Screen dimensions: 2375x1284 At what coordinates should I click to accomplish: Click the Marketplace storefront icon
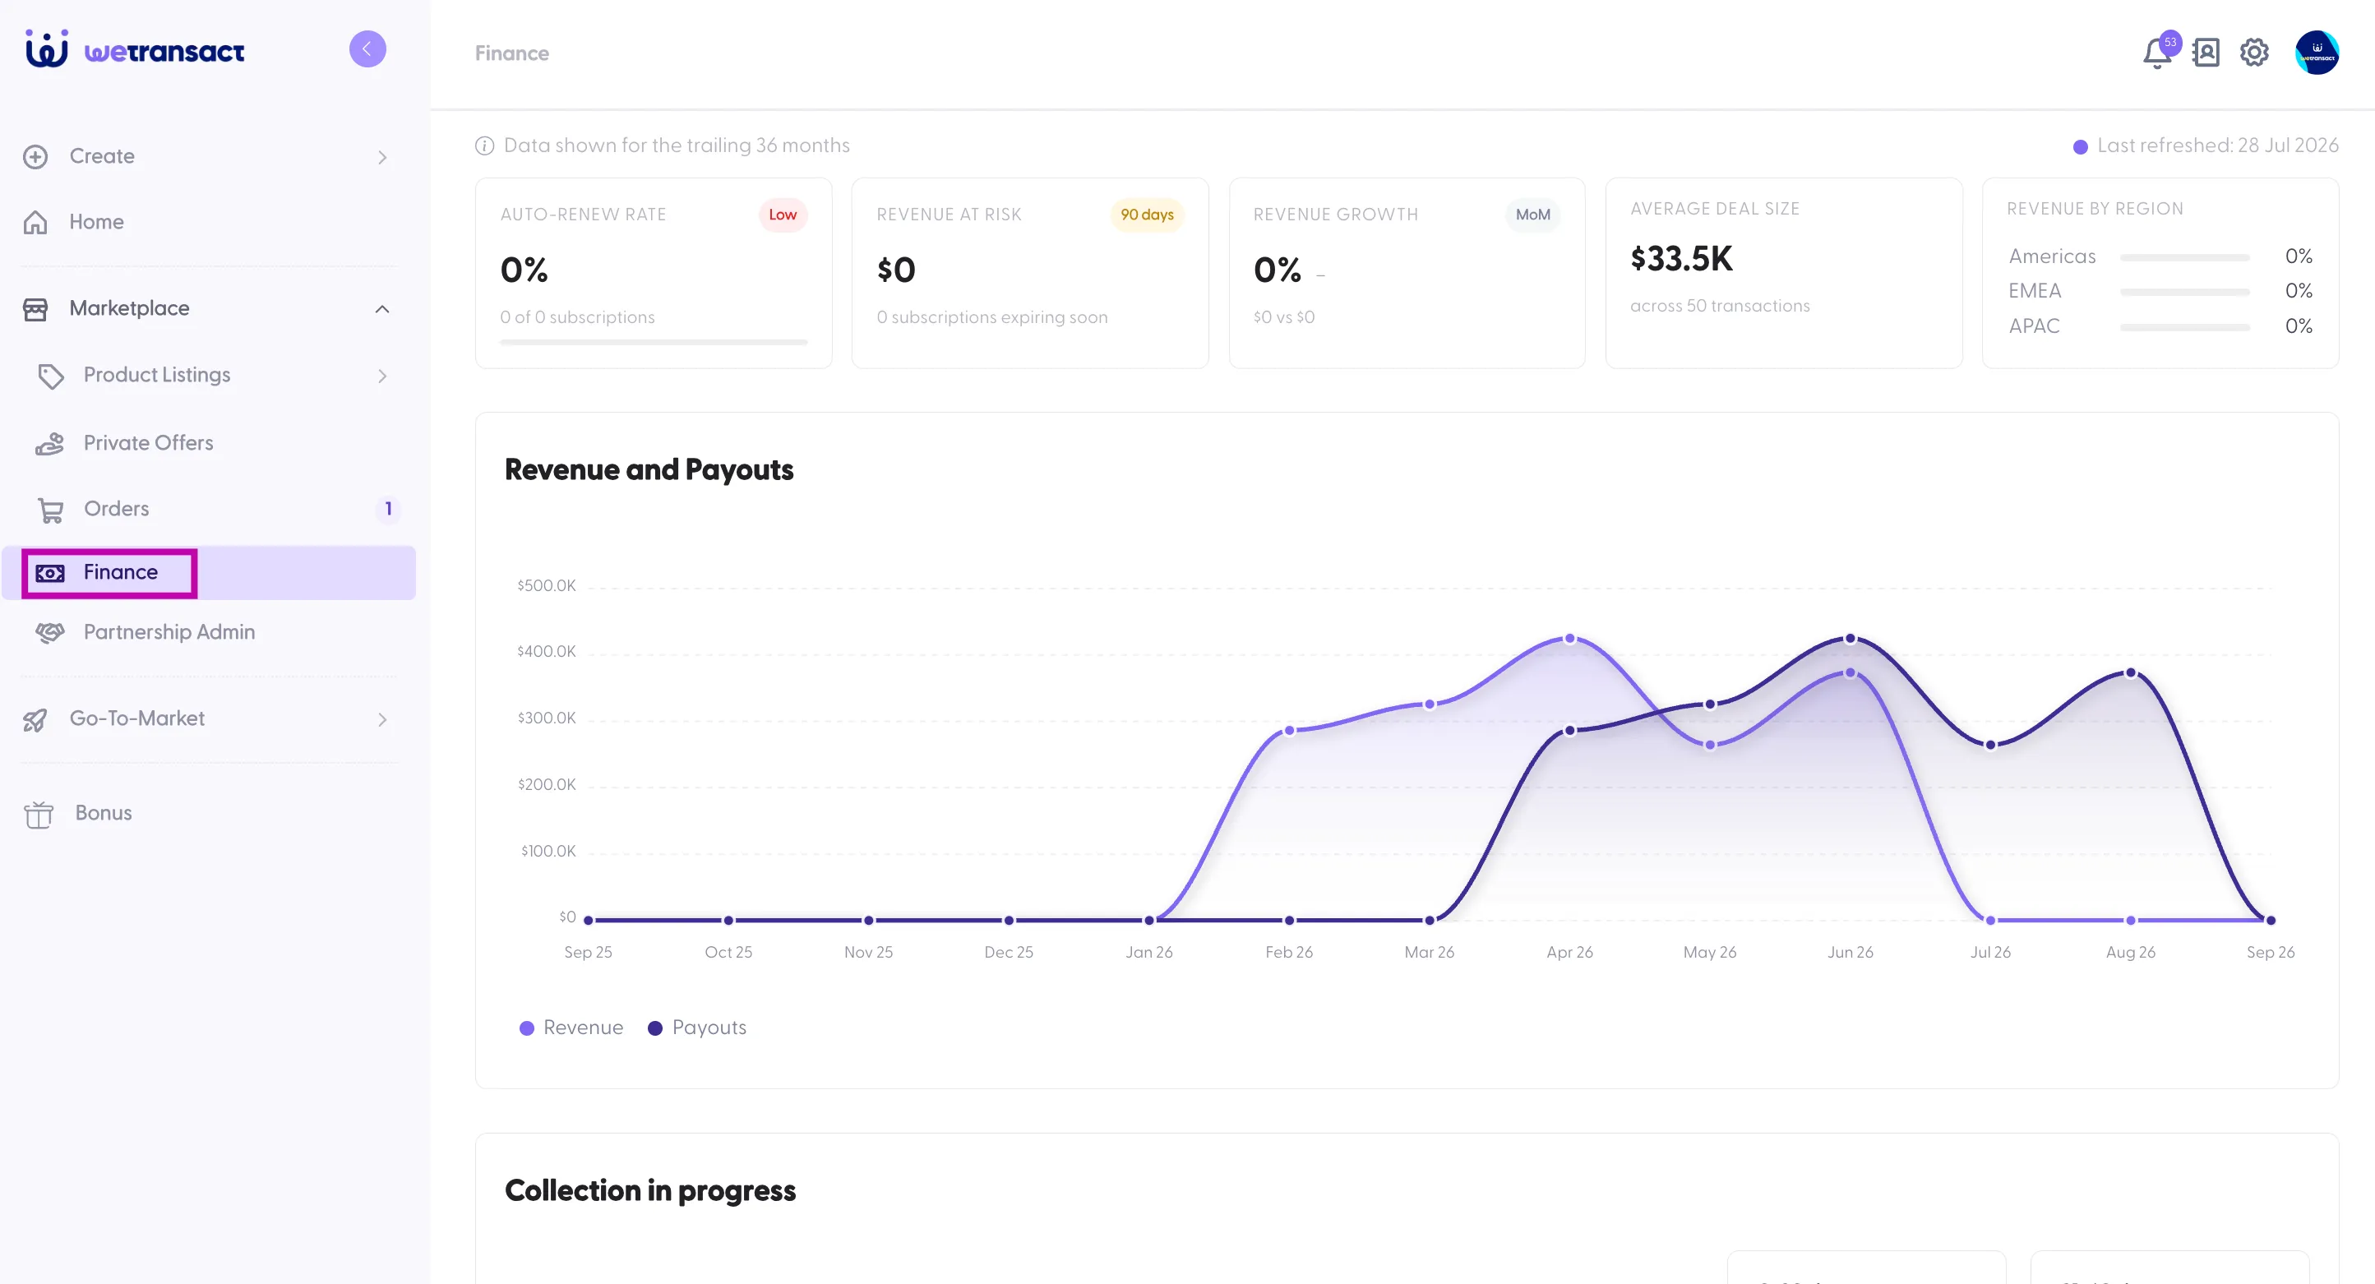pyautogui.click(x=35, y=309)
